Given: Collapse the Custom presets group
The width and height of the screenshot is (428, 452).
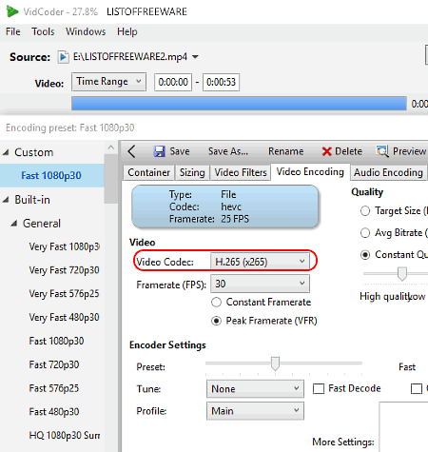Looking at the screenshot, I should pyautogui.click(x=6, y=152).
